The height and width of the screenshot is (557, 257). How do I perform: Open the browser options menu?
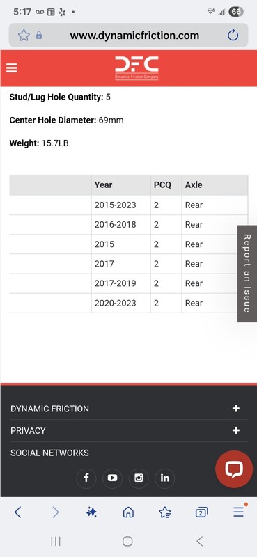(x=239, y=512)
